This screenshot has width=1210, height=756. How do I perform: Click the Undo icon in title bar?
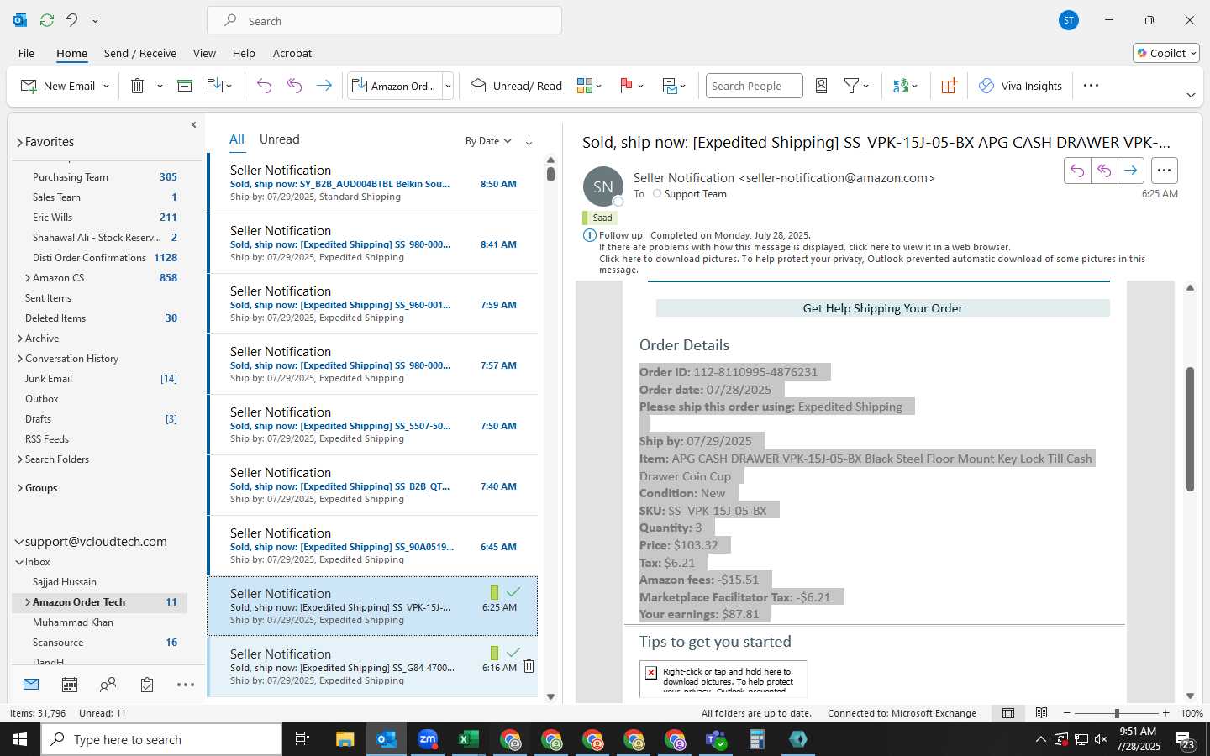pos(71,20)
